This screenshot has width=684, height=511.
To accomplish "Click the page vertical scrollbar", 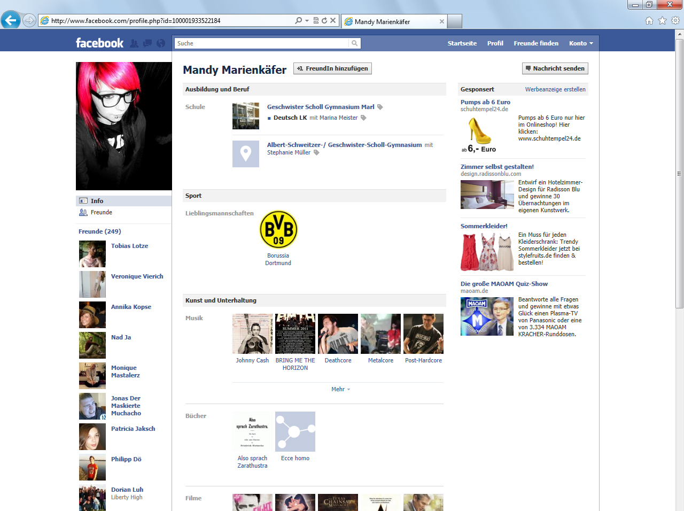I will [x=679, y=174].
